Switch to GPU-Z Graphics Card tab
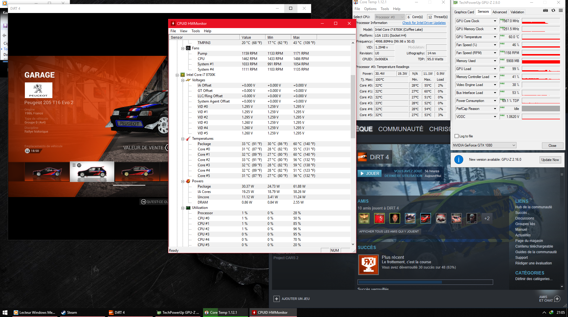This screenshot has width=568, height=317. [x=464, y=12]
